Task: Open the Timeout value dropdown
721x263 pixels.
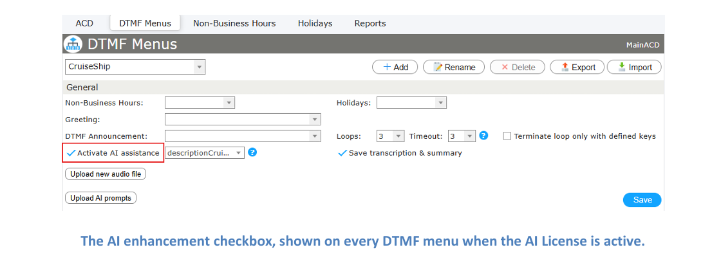Action: click(462, 136)
